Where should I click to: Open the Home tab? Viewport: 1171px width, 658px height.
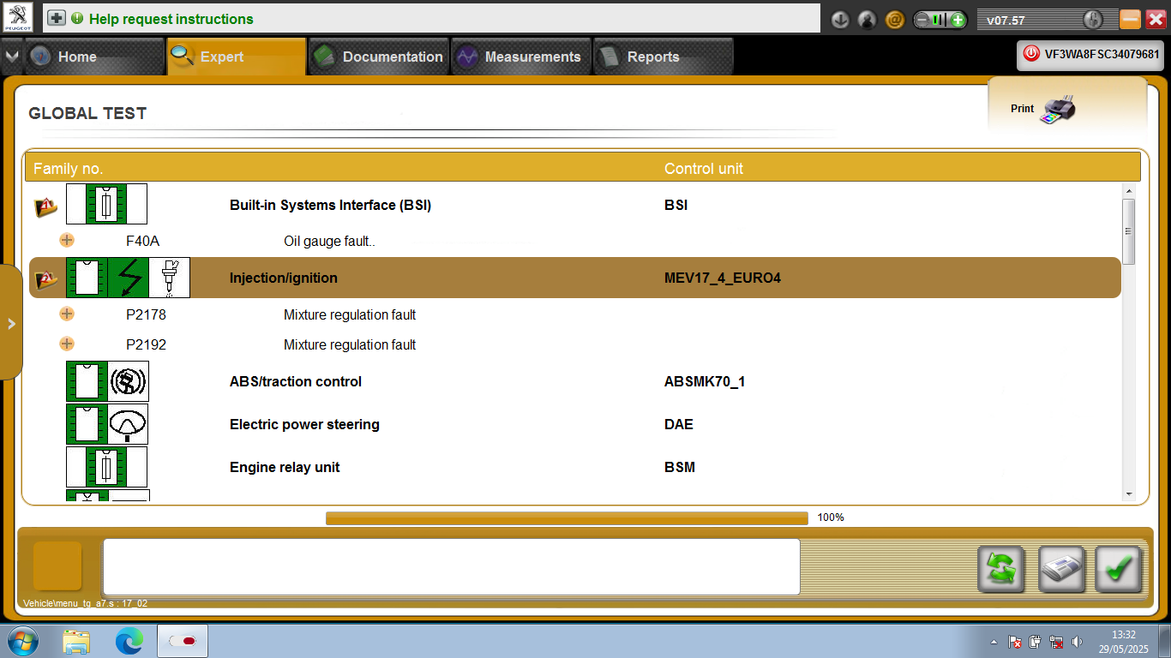(x=94, y=57)
